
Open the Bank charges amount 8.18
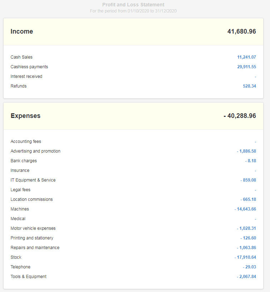pyautogui.click(x=251, y=161)
